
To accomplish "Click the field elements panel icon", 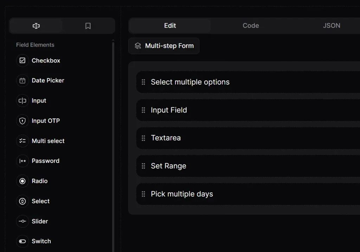I will 36,26.
